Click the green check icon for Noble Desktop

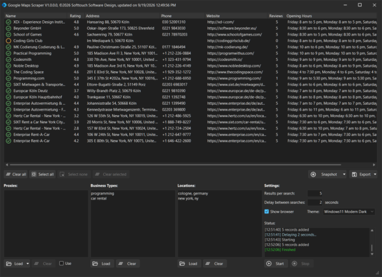pos(8,66)
